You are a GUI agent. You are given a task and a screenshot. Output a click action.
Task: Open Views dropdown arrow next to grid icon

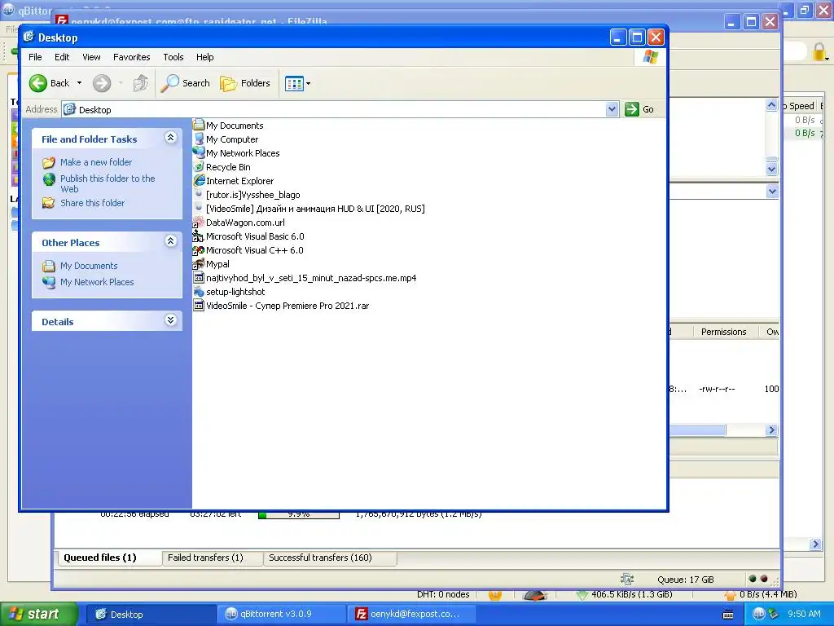point(308,84)
